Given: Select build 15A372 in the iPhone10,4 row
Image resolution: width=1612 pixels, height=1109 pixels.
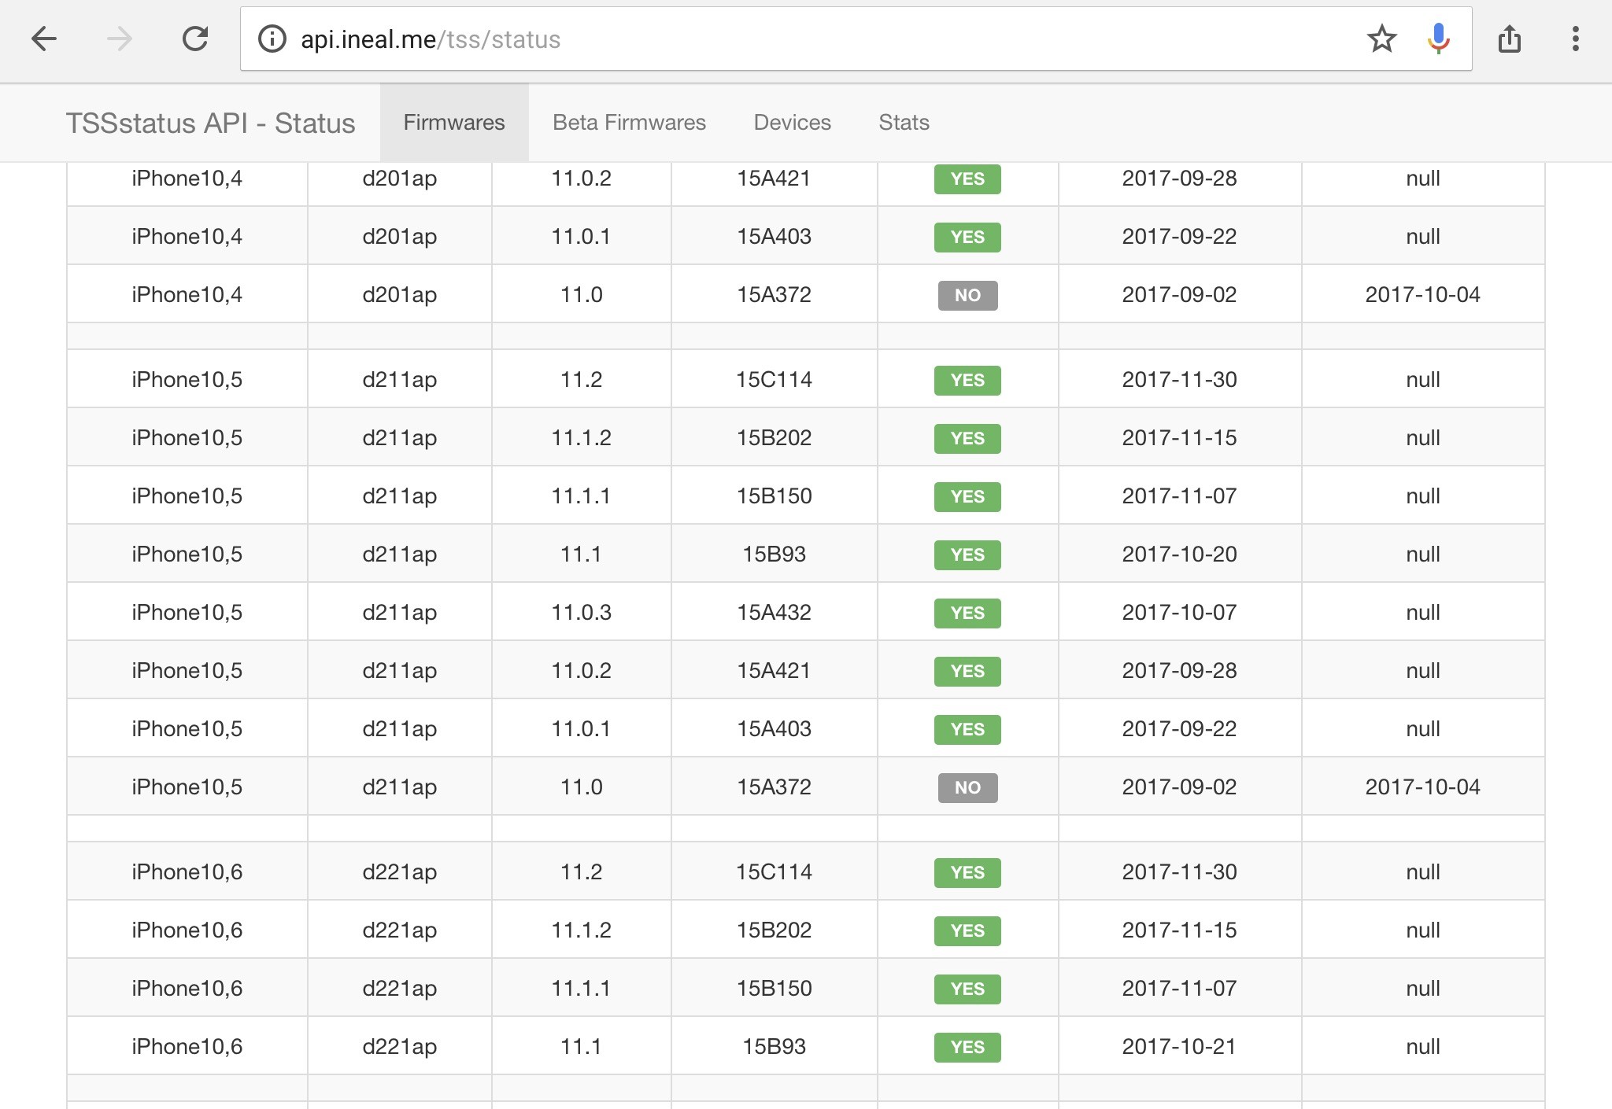Looking at the screenshot, I should [x=774, y=295].
